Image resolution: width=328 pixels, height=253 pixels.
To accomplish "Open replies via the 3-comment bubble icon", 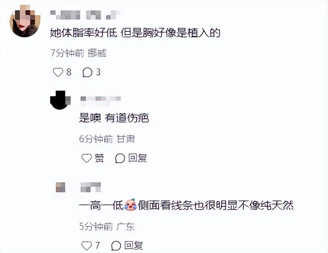I will [x=87, y=72].
